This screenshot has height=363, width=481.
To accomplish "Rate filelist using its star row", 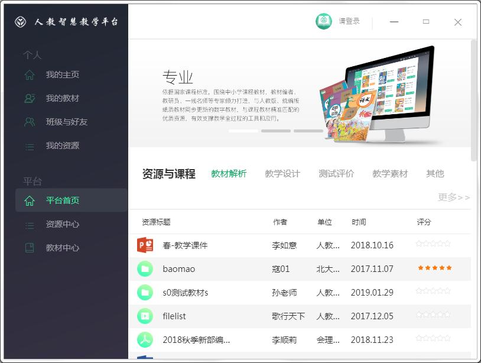I will point(433,315).
